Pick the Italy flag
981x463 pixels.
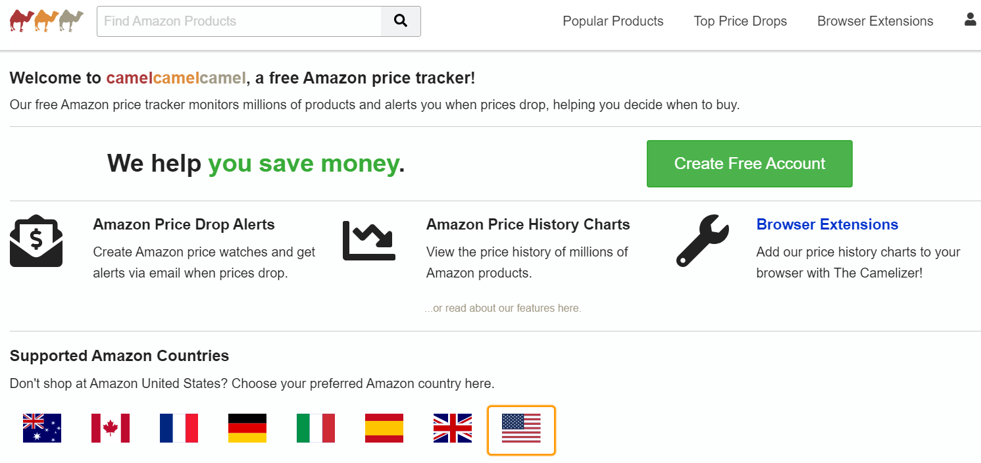316,428
